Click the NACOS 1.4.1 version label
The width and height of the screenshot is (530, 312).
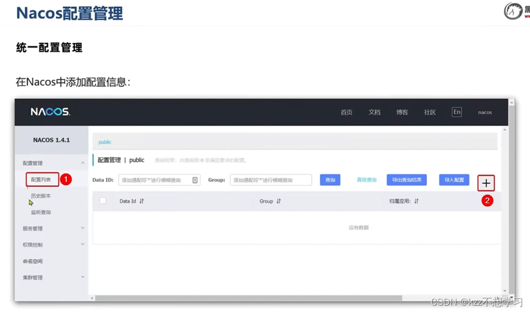click(52, 140)
